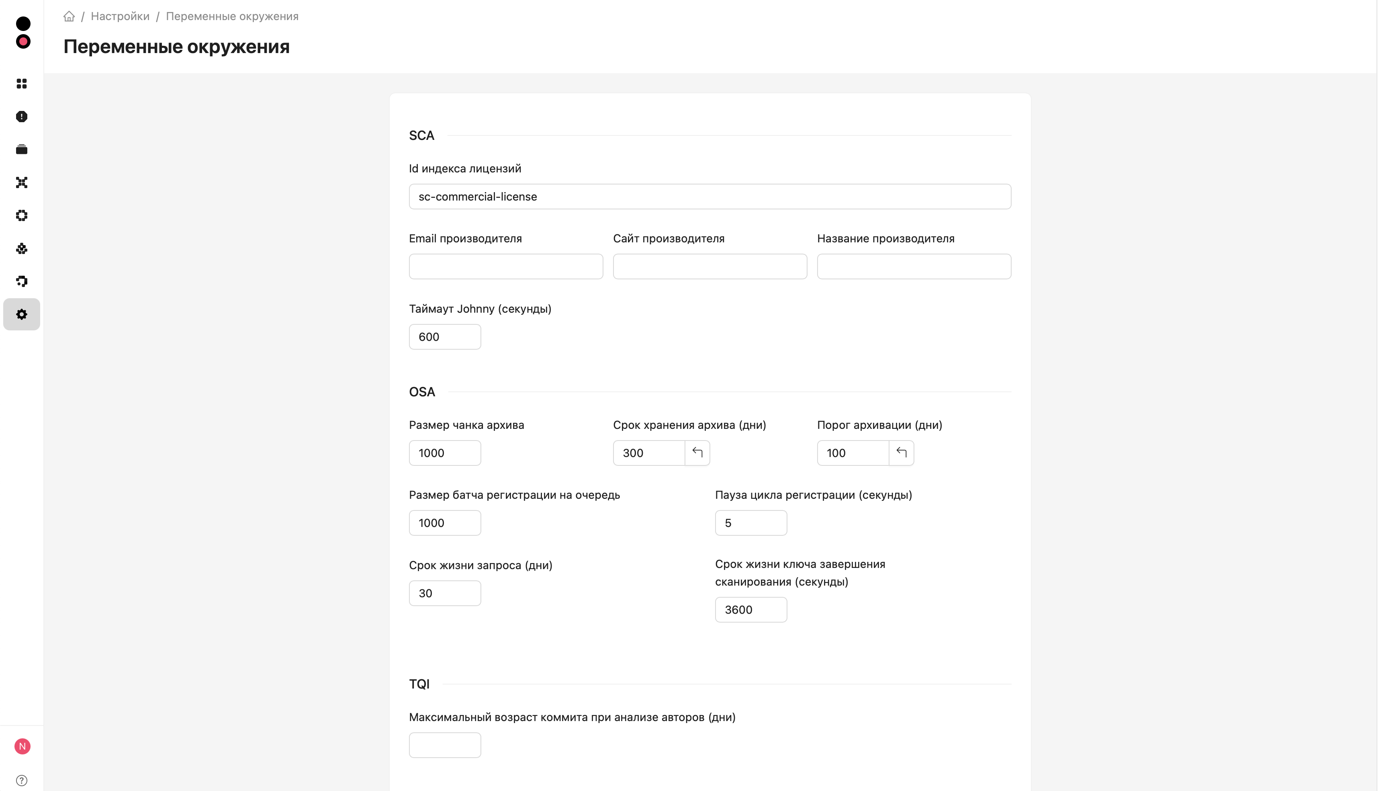Image resolution: width=1378 pixels, height=791 pixels.
Task: Click the Таймаут Johnny (секунды) label
Action: [480, 309]
